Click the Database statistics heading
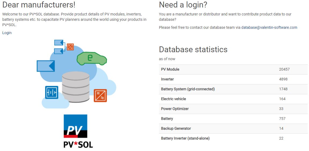Screen dimensions: 309x151 [x=193, y=49]
